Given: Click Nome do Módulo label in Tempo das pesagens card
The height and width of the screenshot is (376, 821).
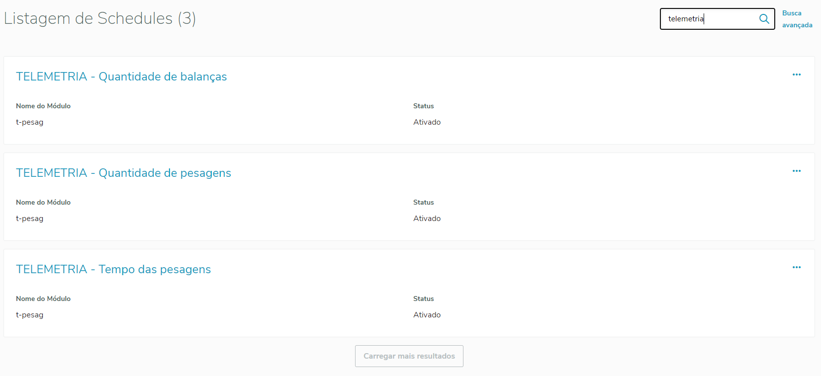Looking at the screenshot, I should (43, 299).
